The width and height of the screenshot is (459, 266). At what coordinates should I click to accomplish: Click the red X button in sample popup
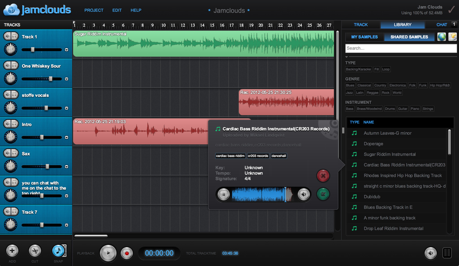click(323, 176)
